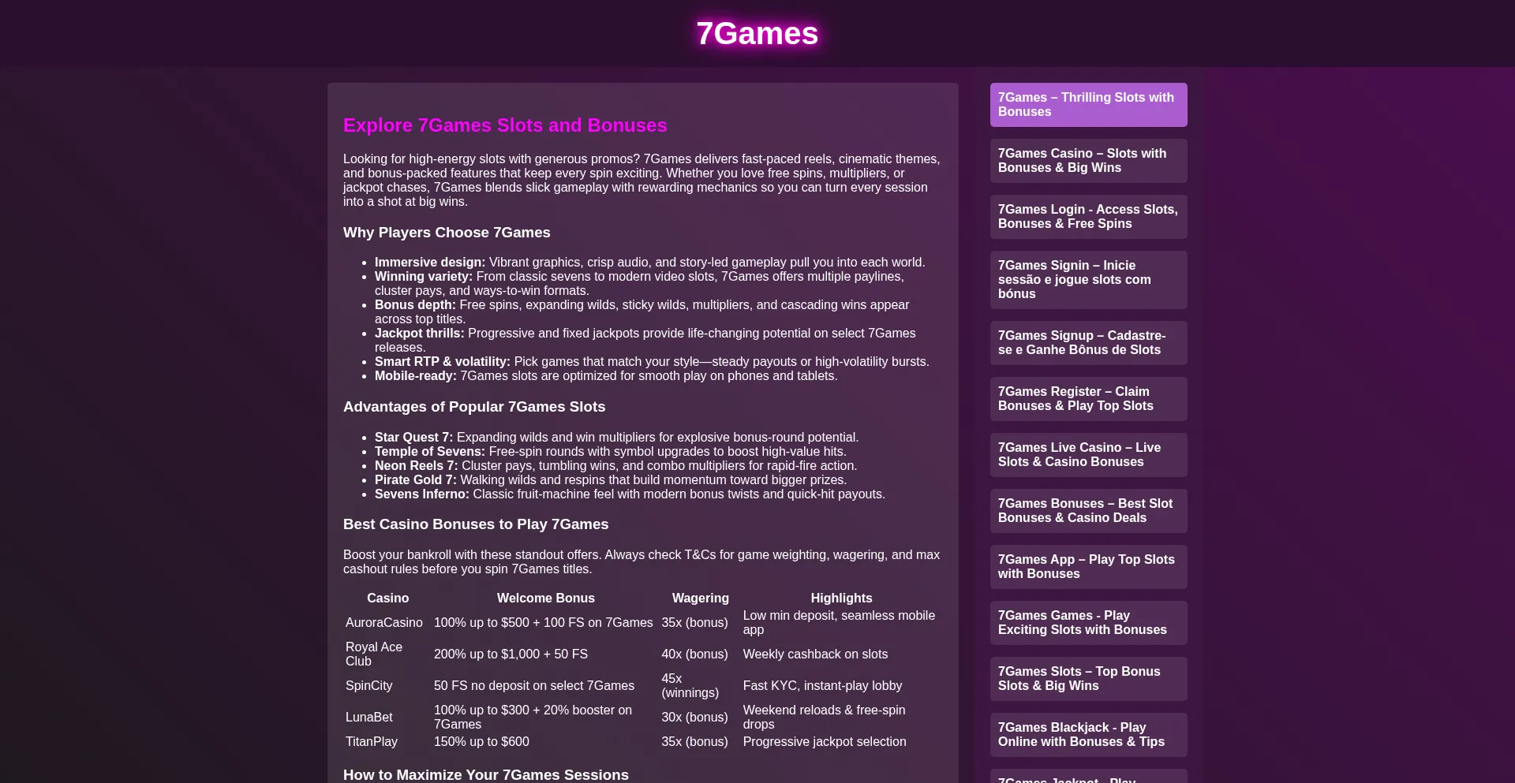
Task: Select 7Games Live Casino link
Action: (x=1088, y=455)
